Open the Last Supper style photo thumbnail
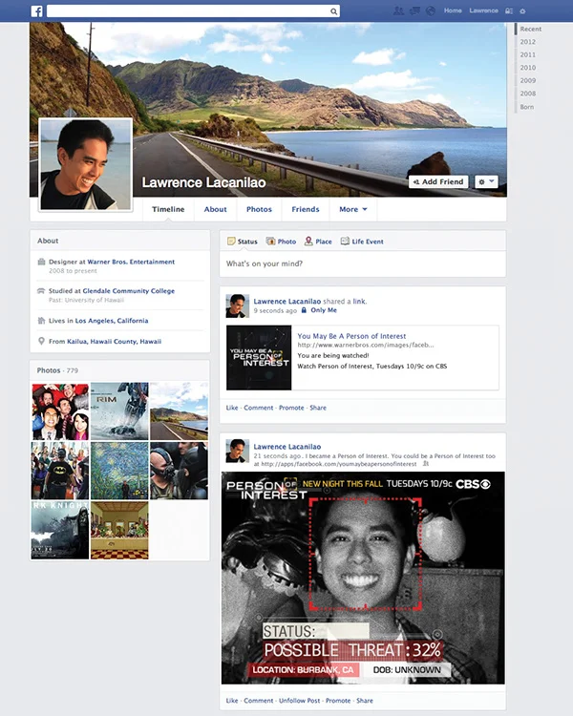Screen dimensions: 573x716 click(119, 530)
